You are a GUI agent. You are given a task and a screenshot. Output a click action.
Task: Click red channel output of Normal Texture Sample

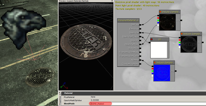152,69
